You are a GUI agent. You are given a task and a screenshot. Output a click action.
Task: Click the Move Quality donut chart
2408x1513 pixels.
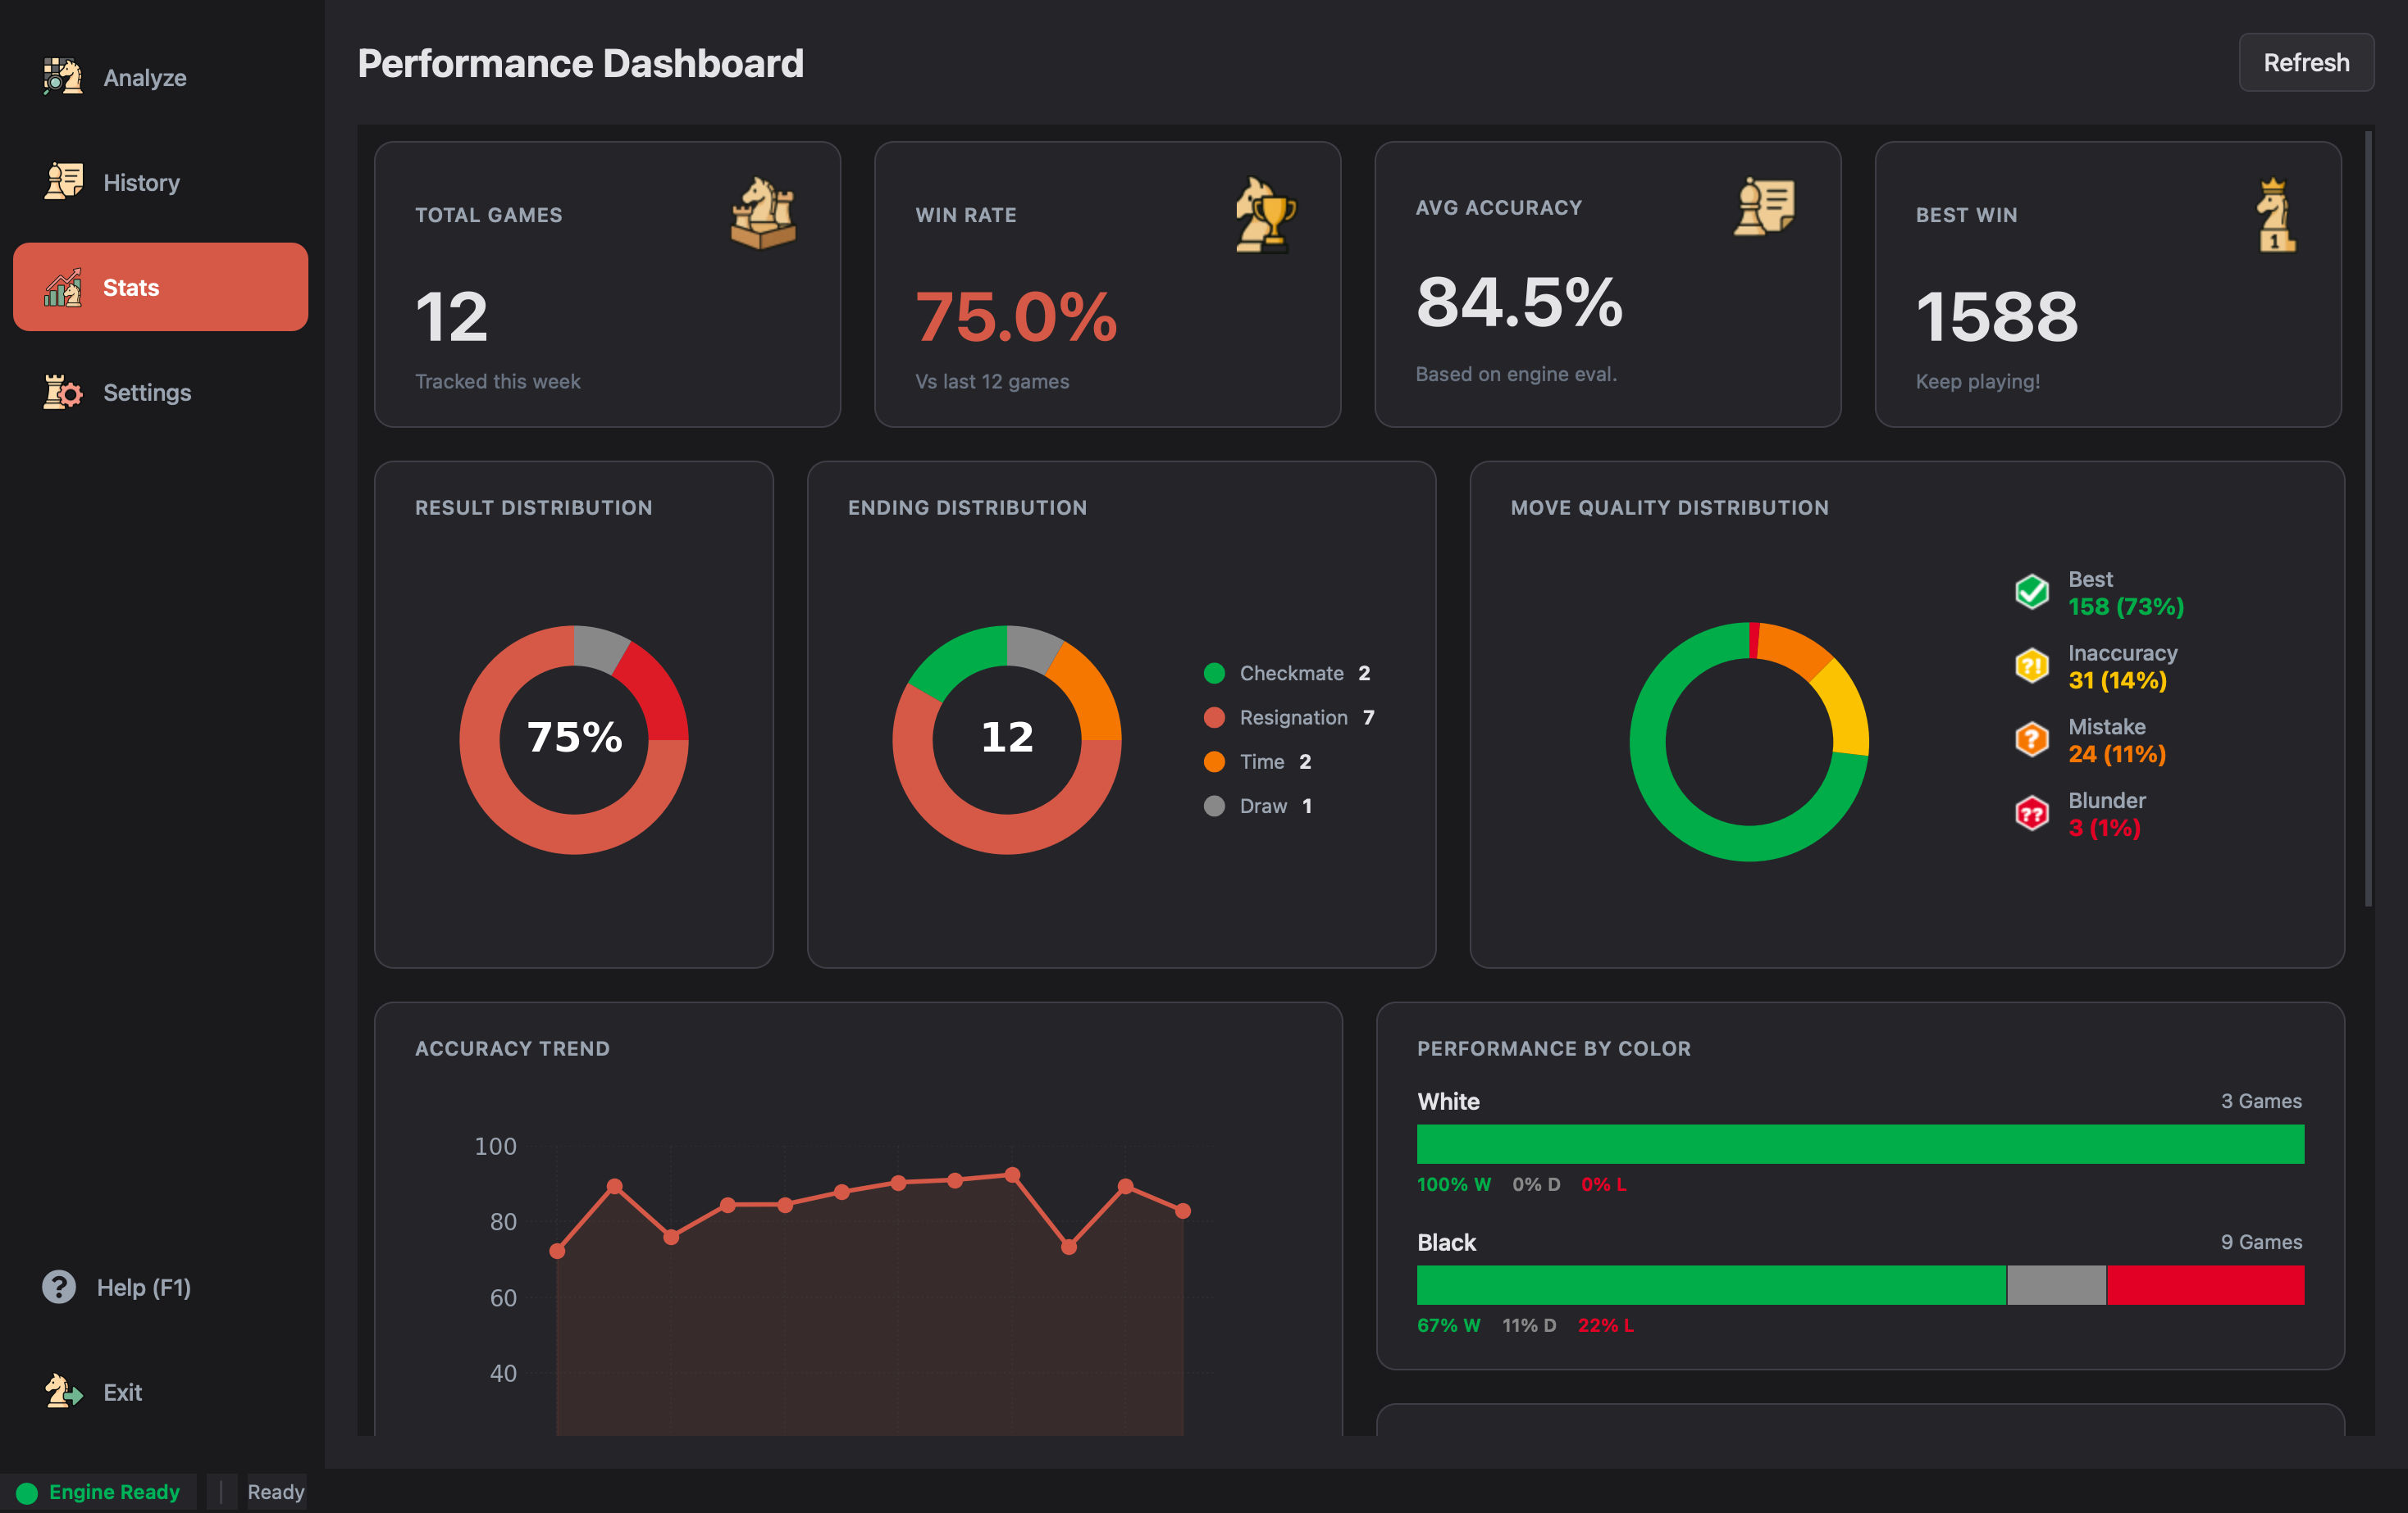(x=1749, y=742)
